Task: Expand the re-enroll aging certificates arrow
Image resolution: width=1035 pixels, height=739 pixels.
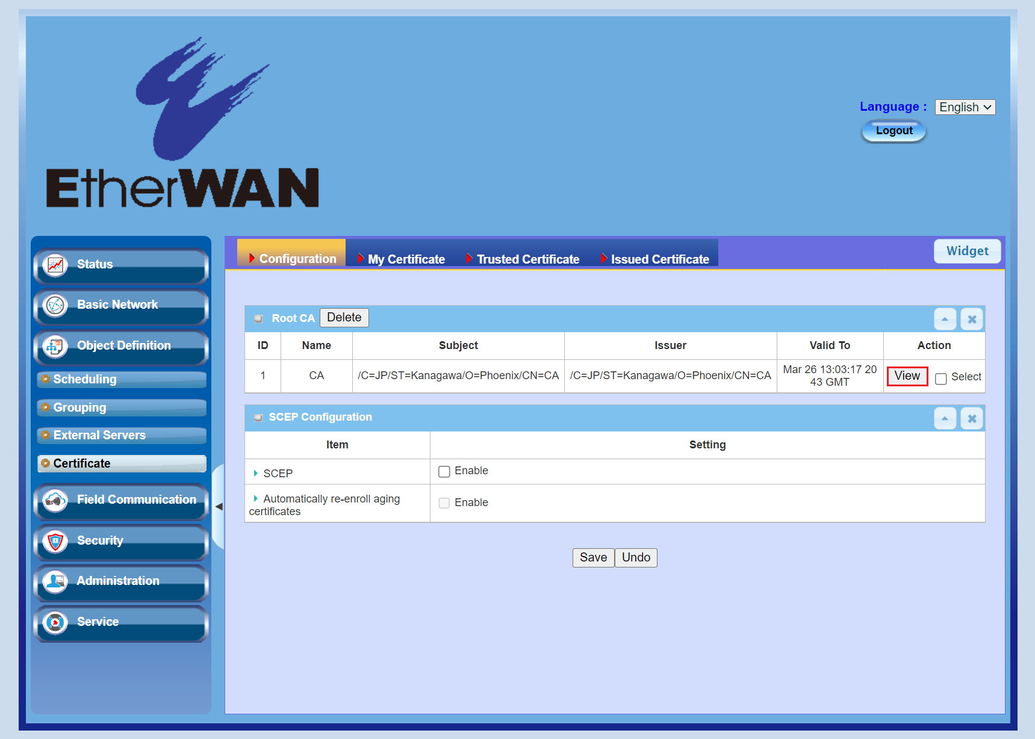Action: (255, 499)
